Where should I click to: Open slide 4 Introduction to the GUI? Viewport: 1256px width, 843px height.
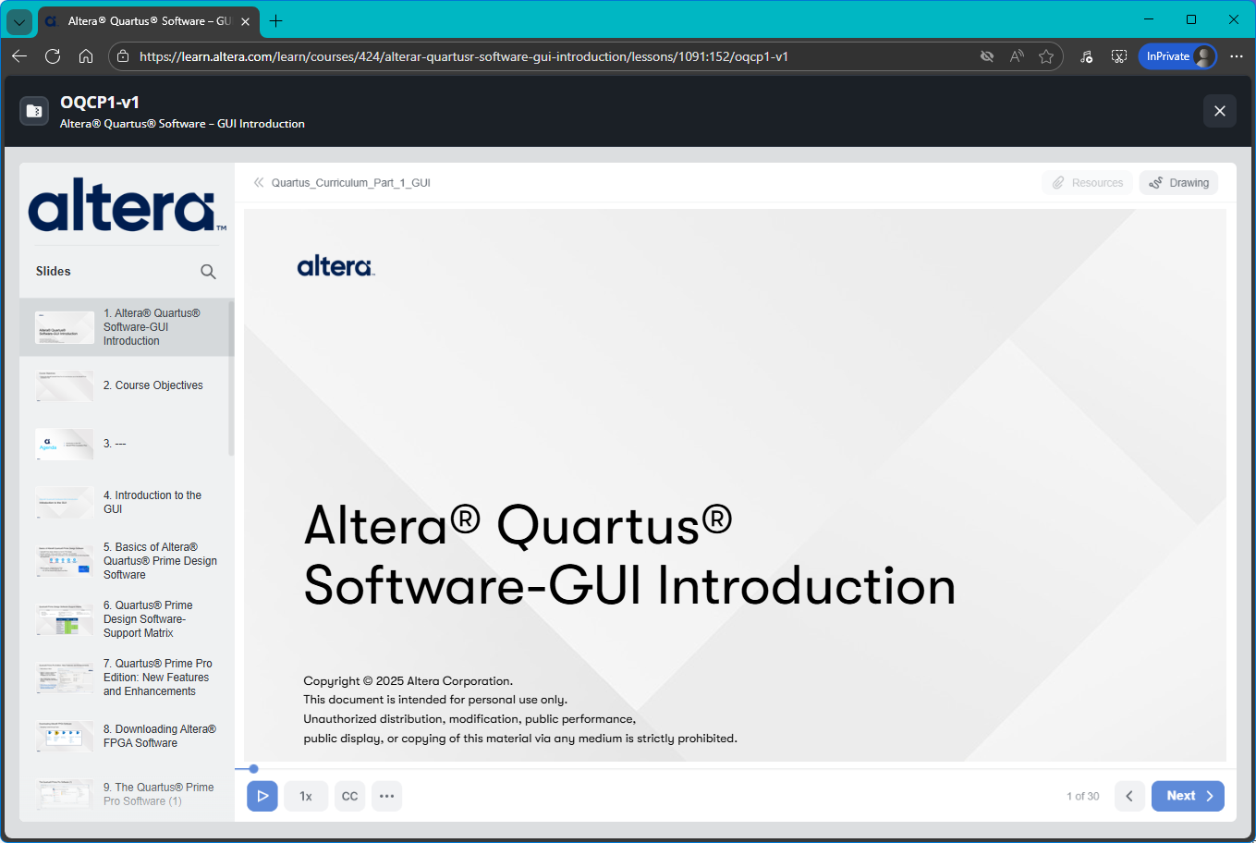click(x=152, y=502)
